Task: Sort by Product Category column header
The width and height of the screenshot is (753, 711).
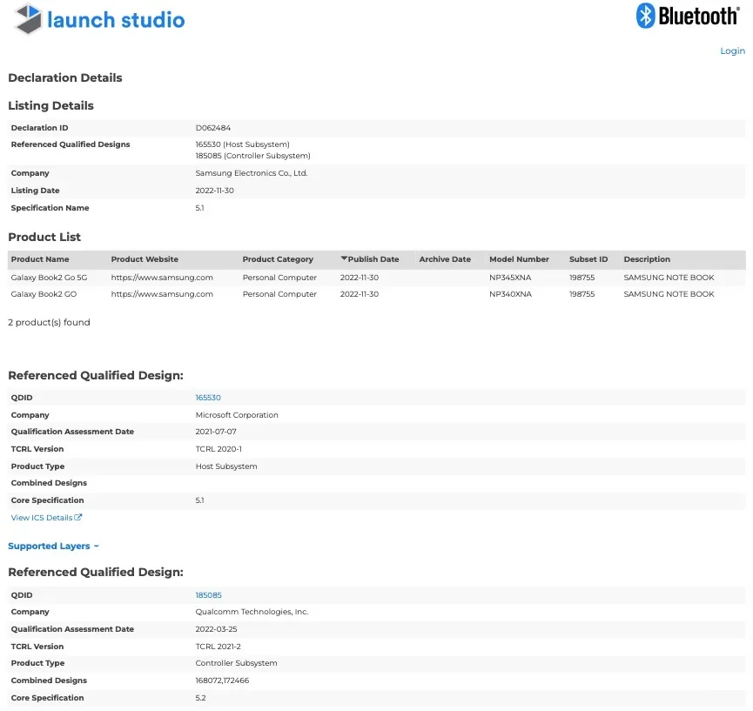Action: coord(277,259)
